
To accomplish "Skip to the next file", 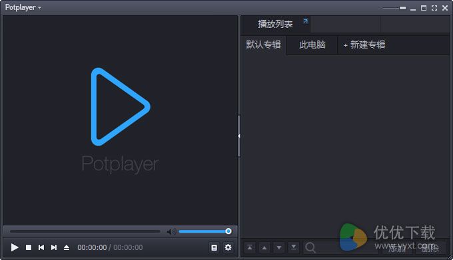I will tap(54, 247).
